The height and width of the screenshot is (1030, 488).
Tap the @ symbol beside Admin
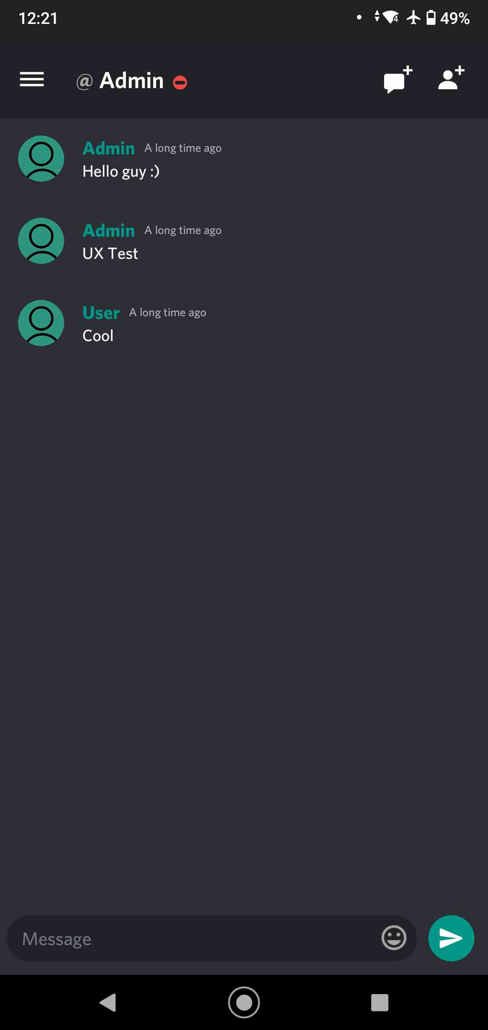84,82
